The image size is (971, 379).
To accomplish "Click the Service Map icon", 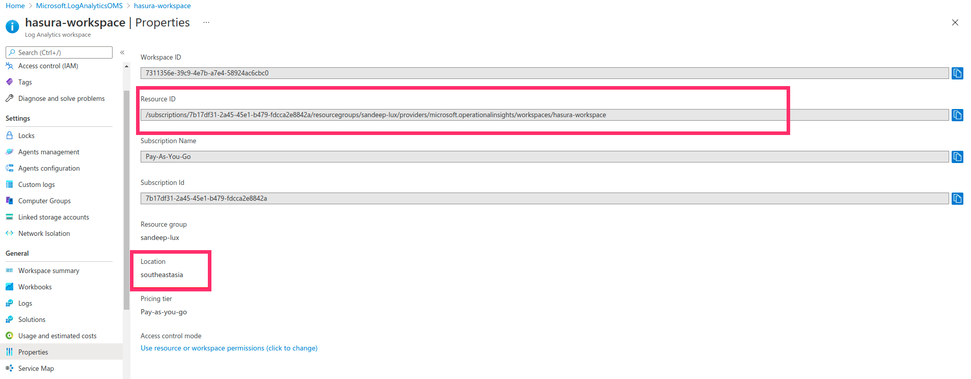I will click(9, 368).
